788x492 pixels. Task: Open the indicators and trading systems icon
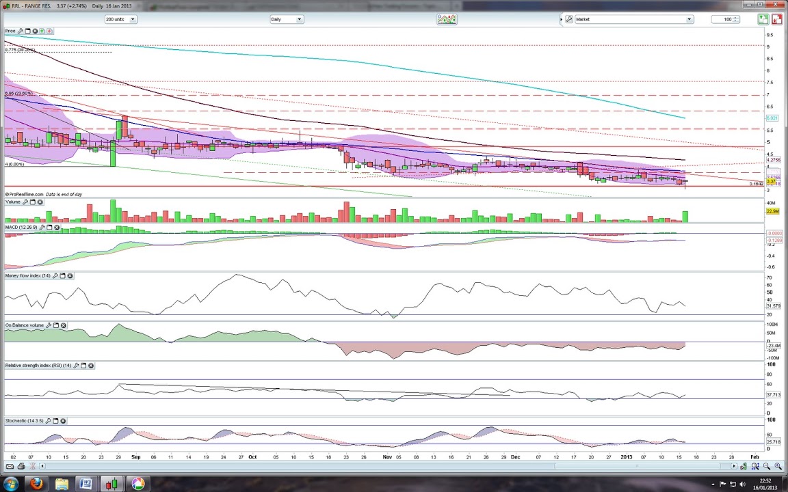point(447,19)
